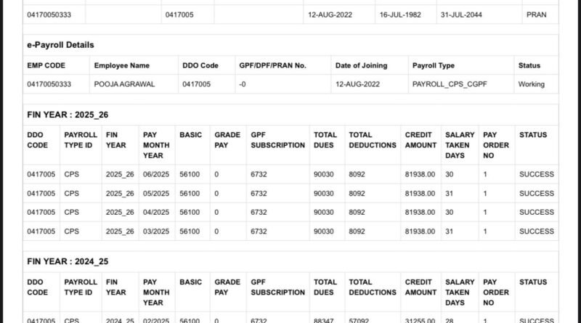Screen dimensions: 581x323
Task: Click the 04/2025 pay month cell
Action: (x=156, y=212)
